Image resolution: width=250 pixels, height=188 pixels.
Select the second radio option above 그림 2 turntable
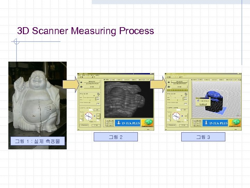pos(86,108)
